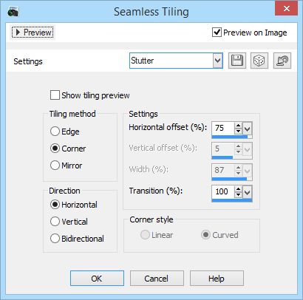The image size is (303, 300).
Task: Click the blue Horizontal offset slider bar
Action: click(x=232, y=137)
